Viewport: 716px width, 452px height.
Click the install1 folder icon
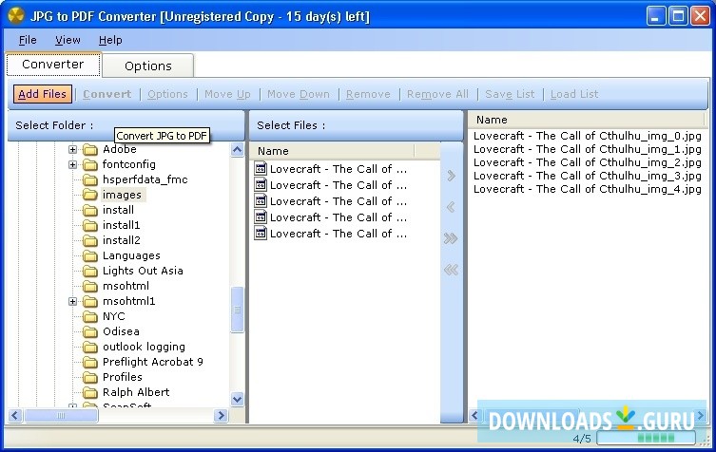coord(90,225)
